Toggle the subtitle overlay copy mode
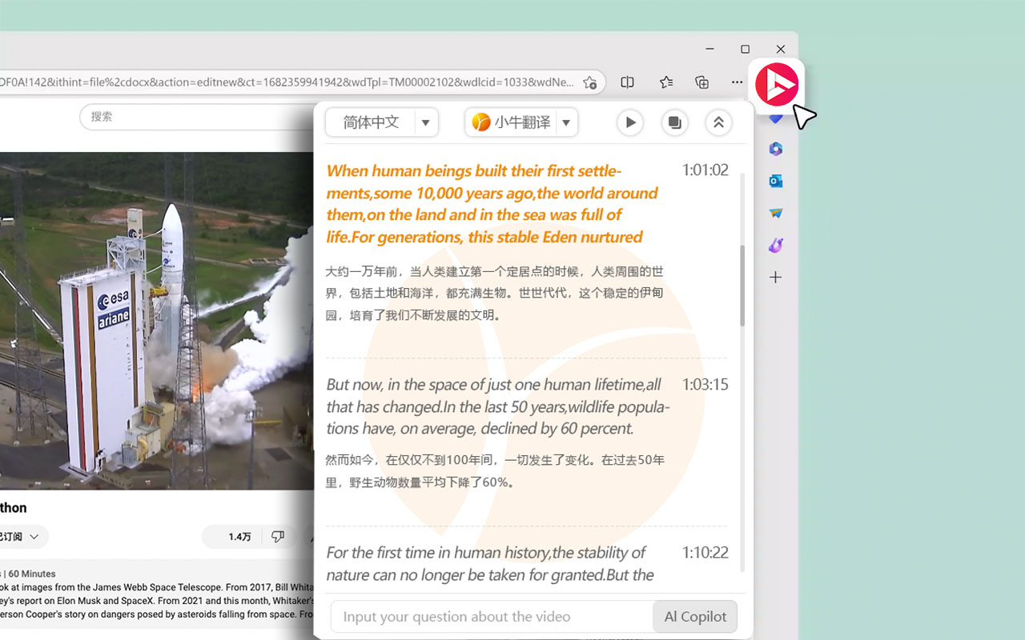1025x640 pixels. pyautogui.click(x=674, y=122)
